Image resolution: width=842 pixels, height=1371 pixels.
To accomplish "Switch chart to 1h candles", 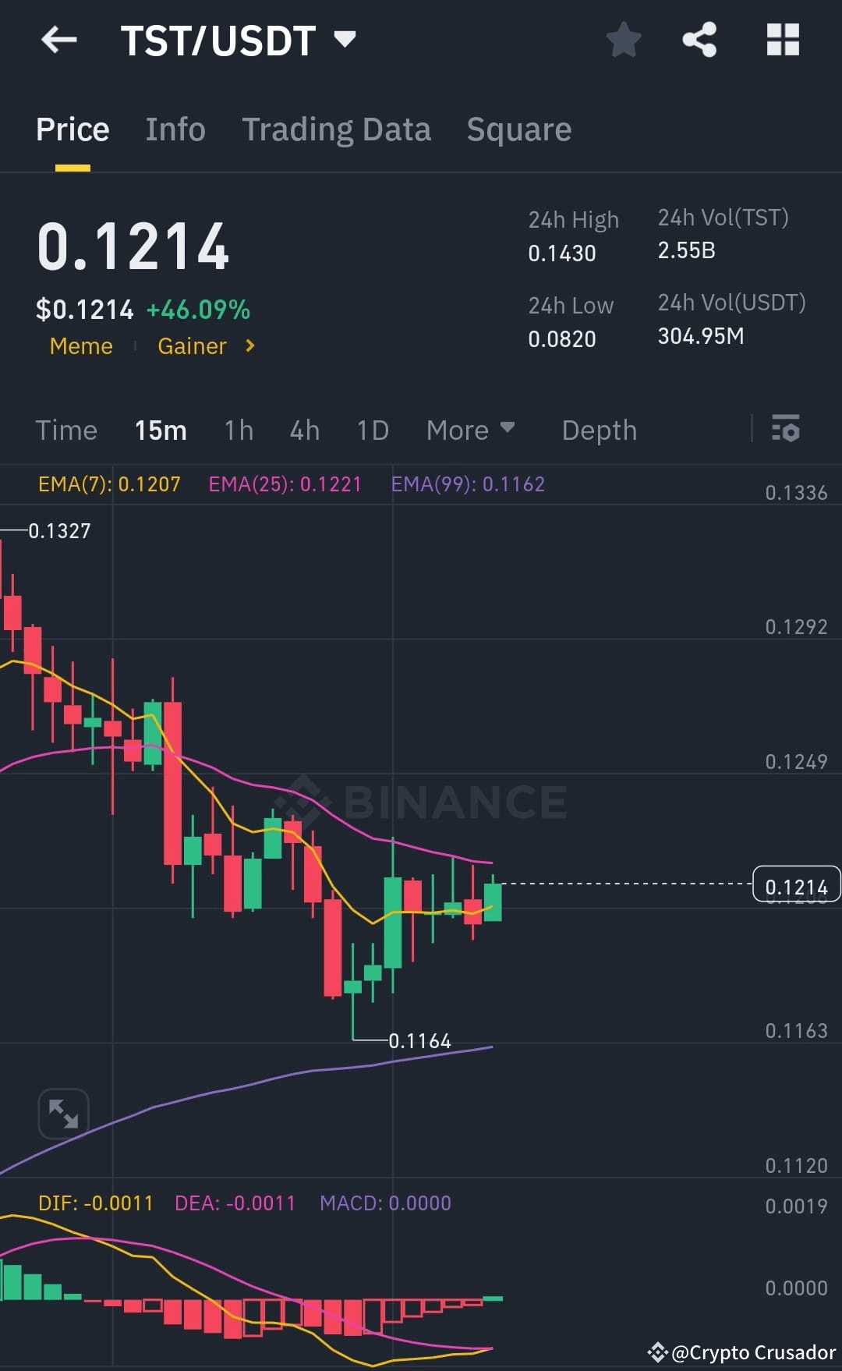I will click(239, 430).
